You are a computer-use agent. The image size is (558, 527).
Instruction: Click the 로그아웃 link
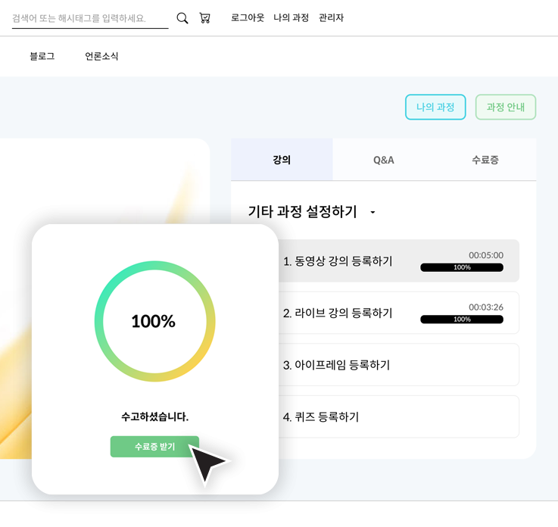(x=248, y=17)
